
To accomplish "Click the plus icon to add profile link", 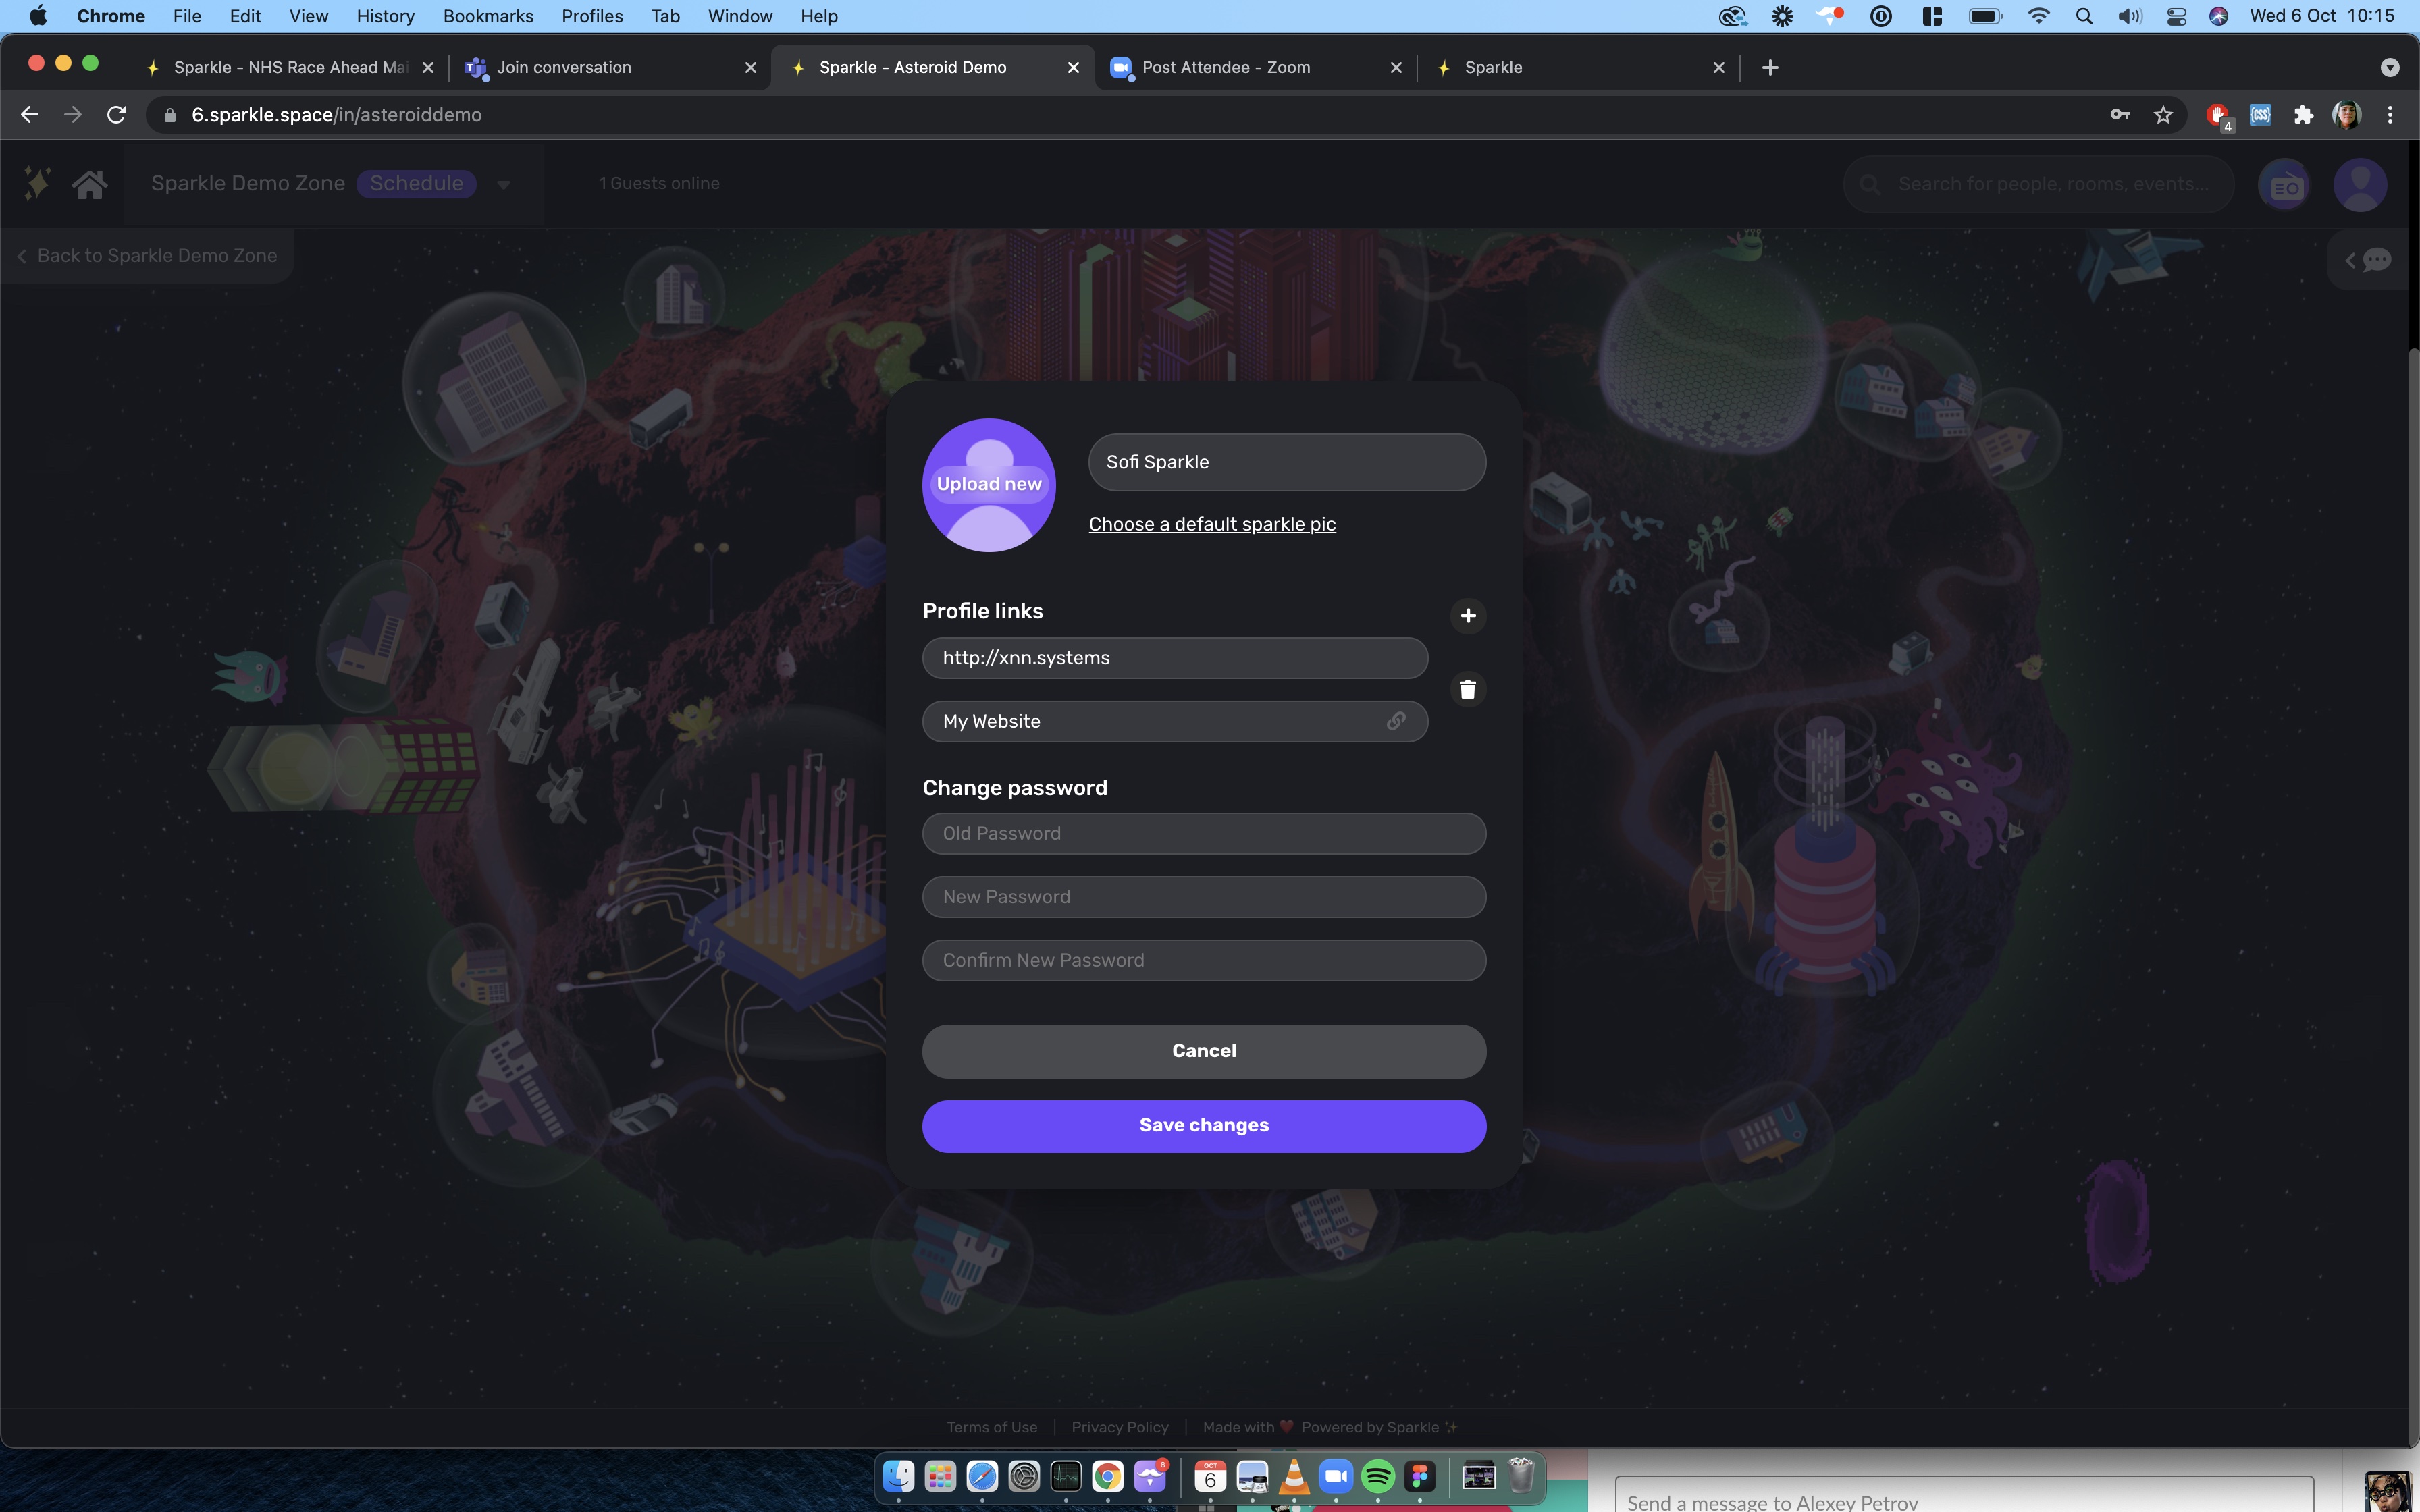I will 1467,616.
